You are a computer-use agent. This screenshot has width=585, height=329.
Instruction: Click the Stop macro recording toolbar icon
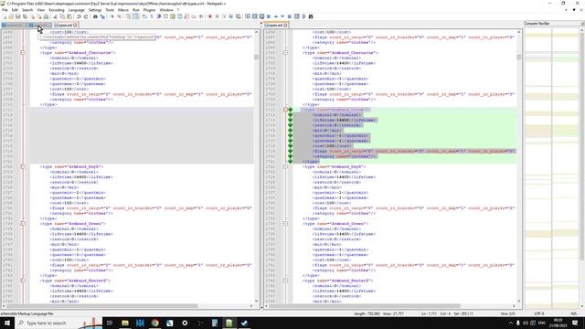[x=218, y=16]
